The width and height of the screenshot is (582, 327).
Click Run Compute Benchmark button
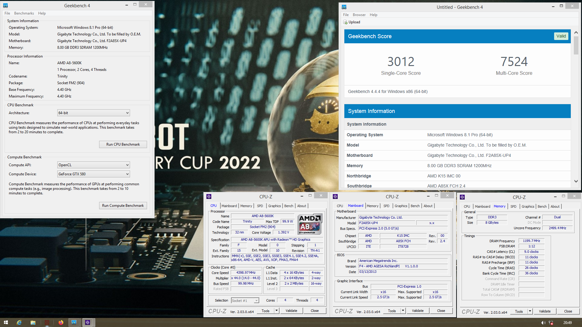[123, 206]
